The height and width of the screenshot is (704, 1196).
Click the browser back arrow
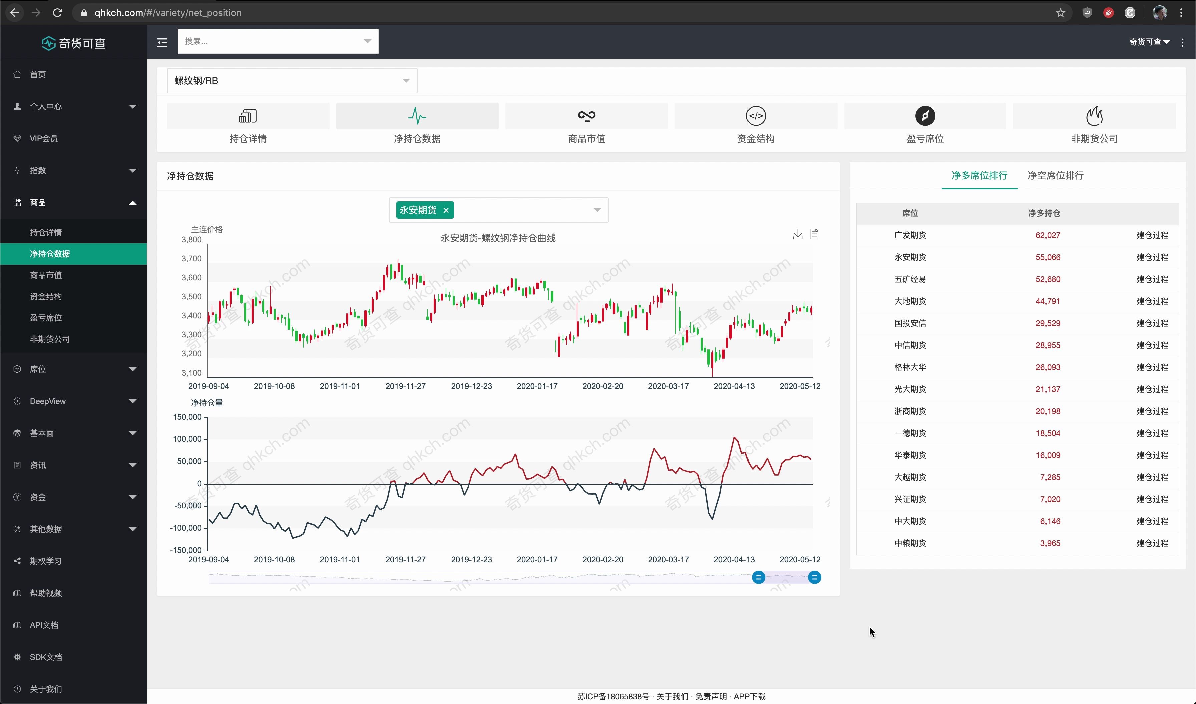click(x=15, y=13)
